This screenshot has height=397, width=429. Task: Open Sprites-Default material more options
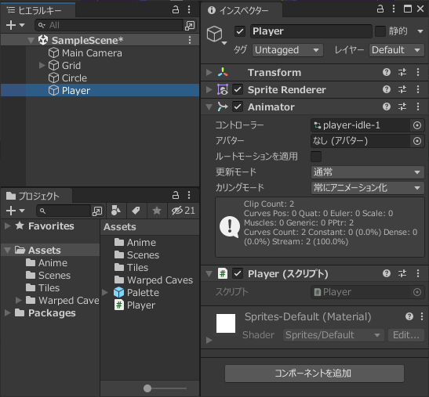point(422,316)
